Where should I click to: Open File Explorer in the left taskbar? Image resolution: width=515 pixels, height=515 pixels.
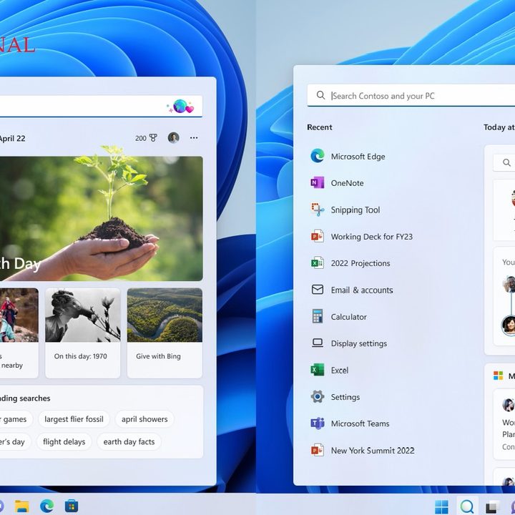click(21, 506)
